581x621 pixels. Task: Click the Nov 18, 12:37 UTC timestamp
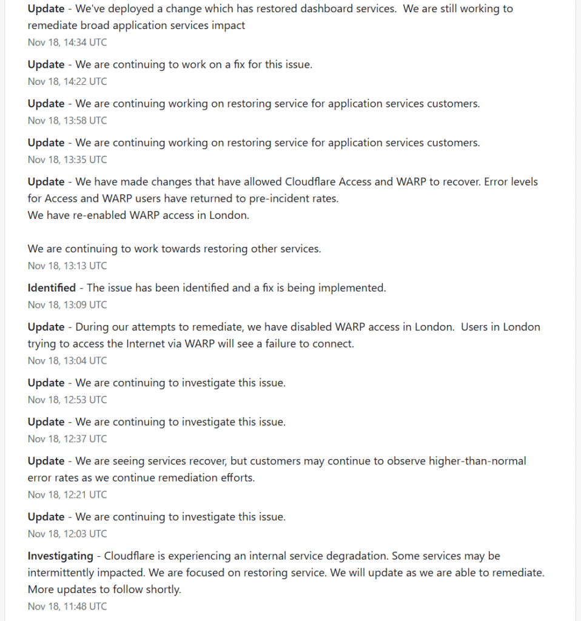67,438
